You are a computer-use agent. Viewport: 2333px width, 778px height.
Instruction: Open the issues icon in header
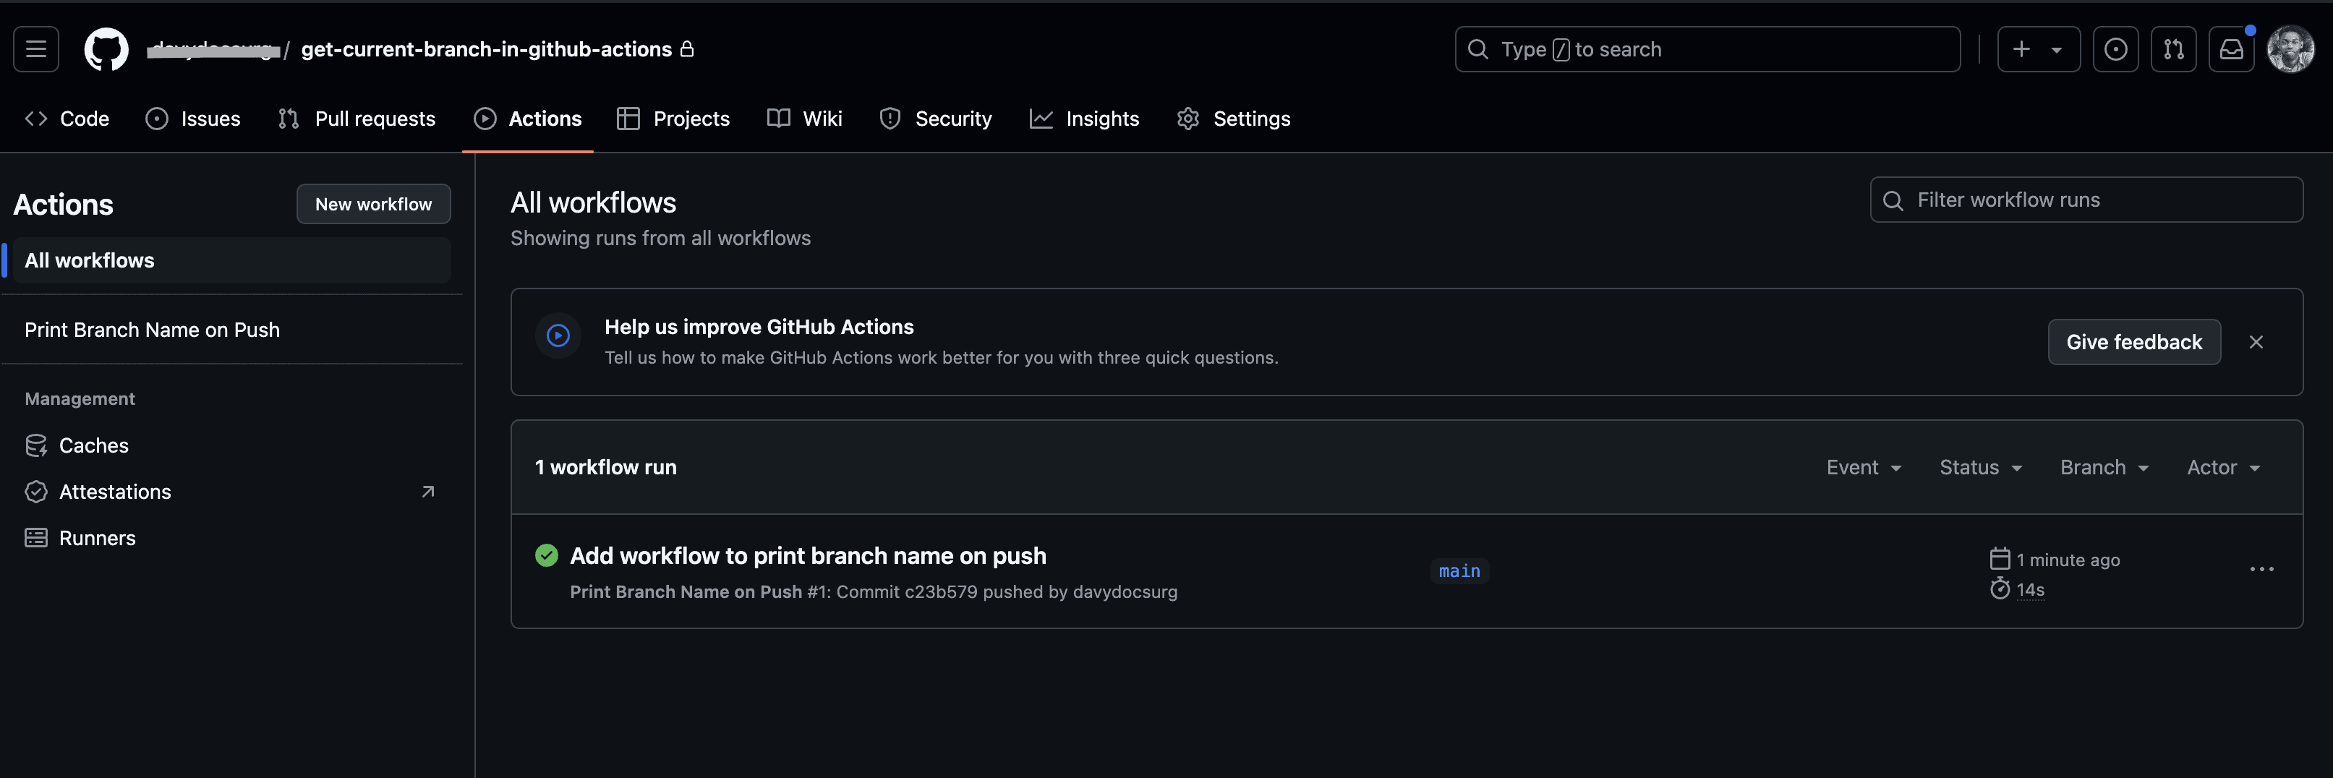pyautogui.click(x=2115, y=49)
